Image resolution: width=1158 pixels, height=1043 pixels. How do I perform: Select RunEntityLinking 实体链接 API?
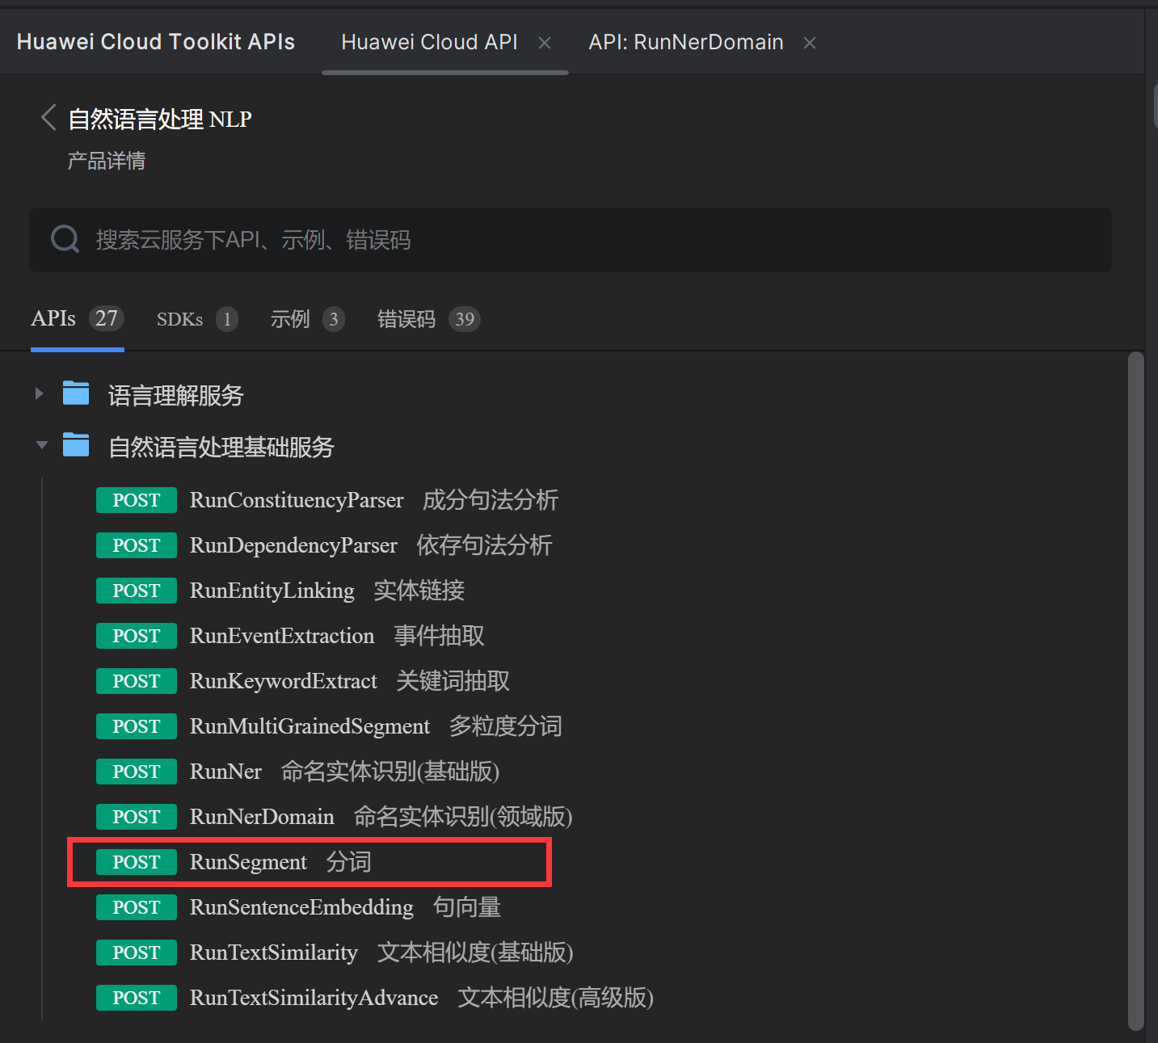pos(280,591)
